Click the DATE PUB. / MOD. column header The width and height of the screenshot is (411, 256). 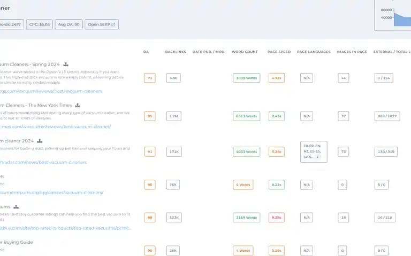(209, 52)
